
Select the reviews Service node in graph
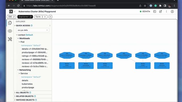(x=143, y=65)
